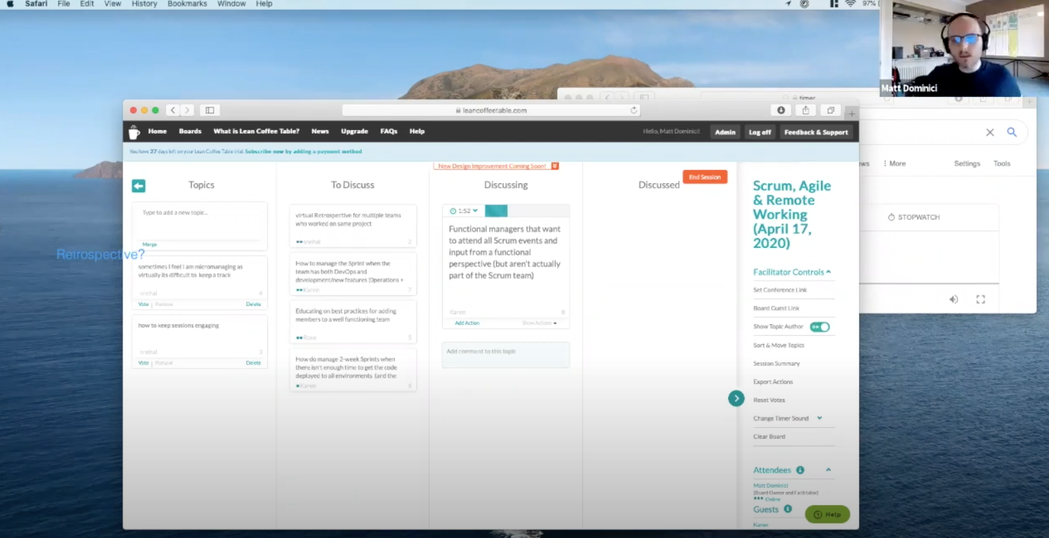This screenshot has height=538, width=1049.
Task: Click Set Conference Link
Action: point(780,290)
